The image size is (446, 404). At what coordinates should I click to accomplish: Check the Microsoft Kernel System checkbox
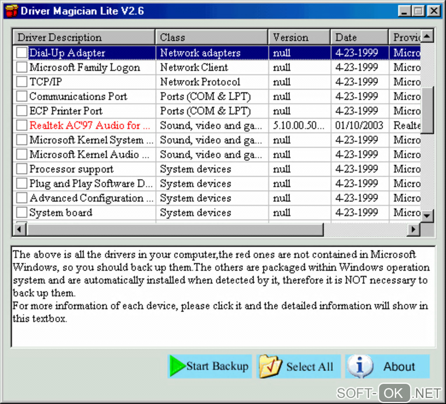pos(21,139)
